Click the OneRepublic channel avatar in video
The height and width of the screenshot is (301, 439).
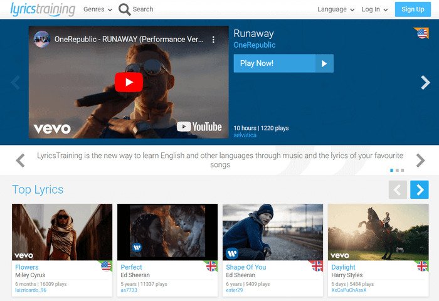(42, 40)
